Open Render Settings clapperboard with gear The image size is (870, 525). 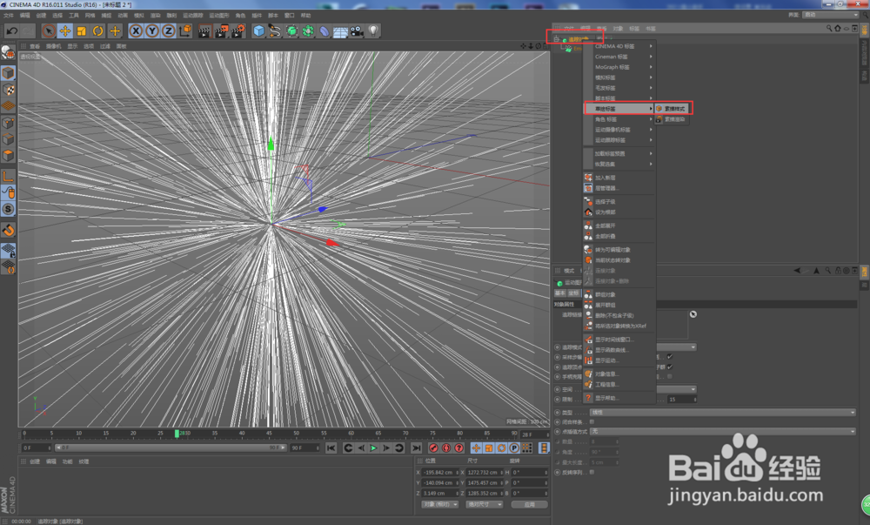238,31
